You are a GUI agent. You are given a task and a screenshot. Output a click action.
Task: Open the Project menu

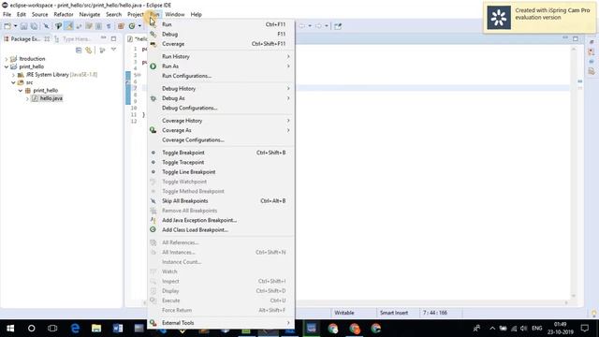136,15
